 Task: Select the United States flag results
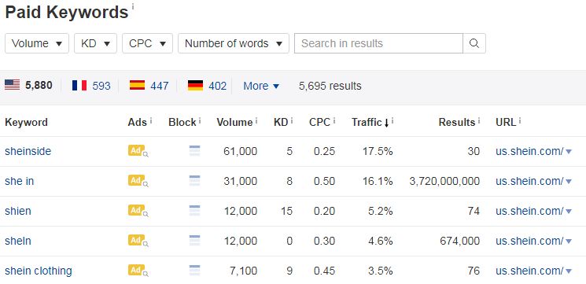coord(28,86)
